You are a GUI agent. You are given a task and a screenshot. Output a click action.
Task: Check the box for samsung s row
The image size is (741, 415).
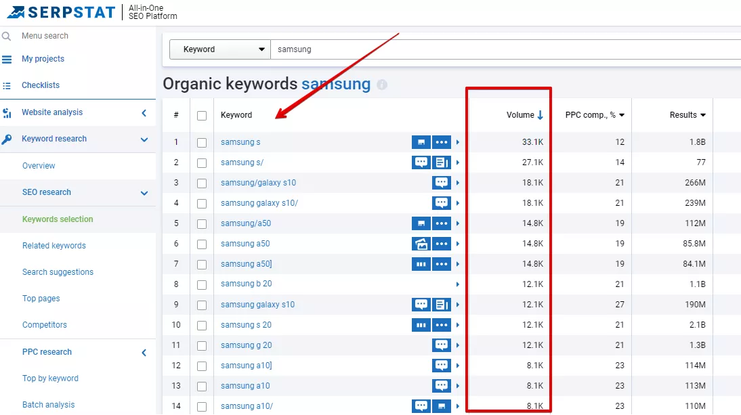coord(202,143)
